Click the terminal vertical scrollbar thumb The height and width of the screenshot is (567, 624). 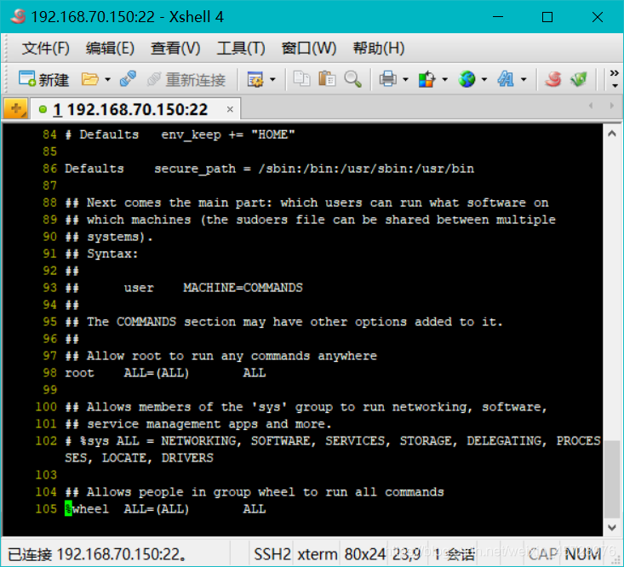point(612,479)
